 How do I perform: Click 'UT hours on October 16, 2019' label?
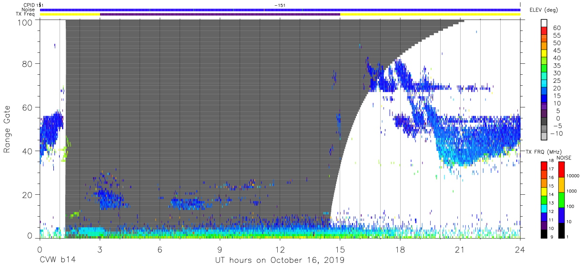pos(280,260)
